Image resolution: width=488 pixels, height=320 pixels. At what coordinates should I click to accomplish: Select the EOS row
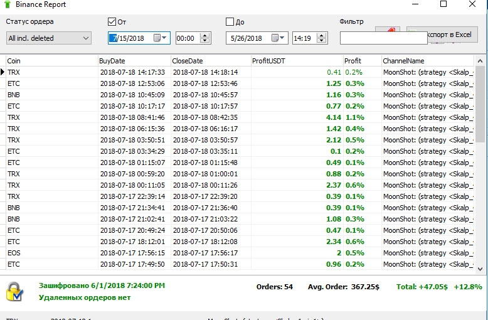tap(240, 253)
